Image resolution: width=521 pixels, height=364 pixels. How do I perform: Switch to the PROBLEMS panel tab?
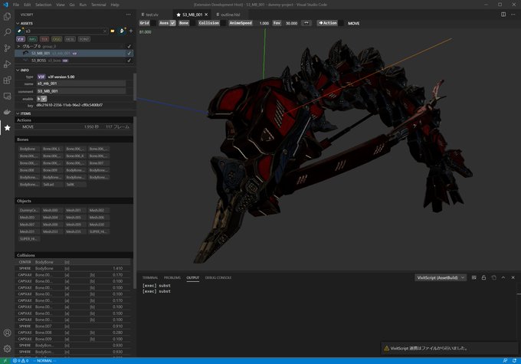point(172,277)
